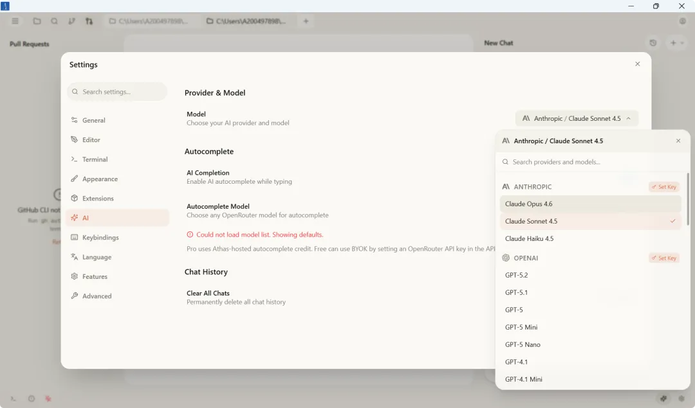
Task: Choose Claude Haiku 4.5 model
Action: [590, 238]
